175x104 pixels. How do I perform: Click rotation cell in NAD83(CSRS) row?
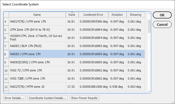[x=117, y=62]
